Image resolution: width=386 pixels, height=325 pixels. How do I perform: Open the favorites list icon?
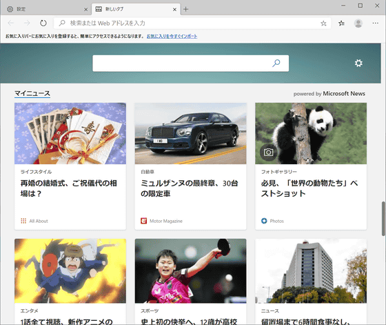(341, 23)
